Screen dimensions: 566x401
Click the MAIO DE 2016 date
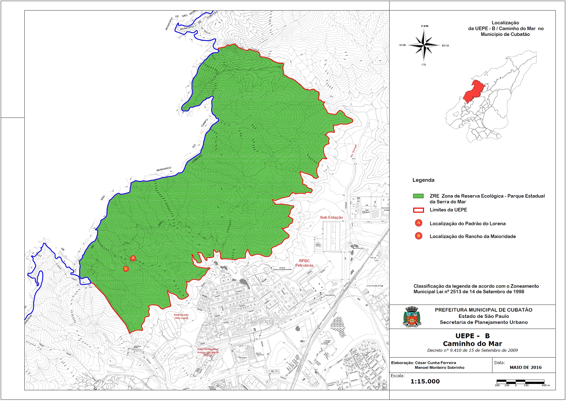click(x=526, y=367)
